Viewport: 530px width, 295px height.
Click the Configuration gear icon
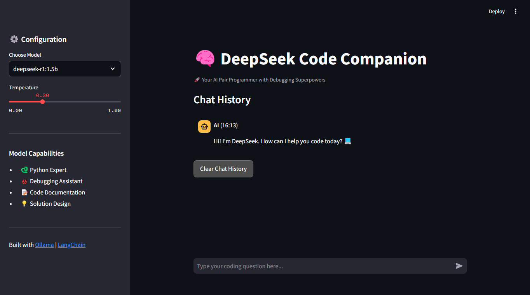click(14, 39)
